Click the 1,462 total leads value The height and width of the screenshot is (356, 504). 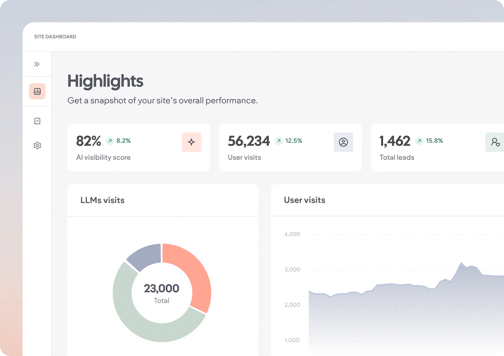click(395, 141)
